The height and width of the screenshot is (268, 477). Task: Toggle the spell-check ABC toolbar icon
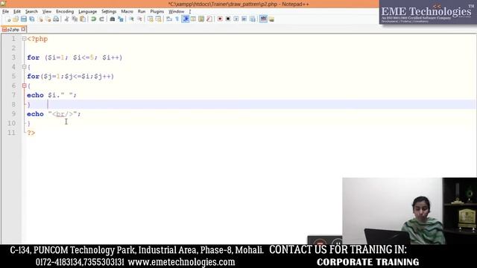[263, 19]
